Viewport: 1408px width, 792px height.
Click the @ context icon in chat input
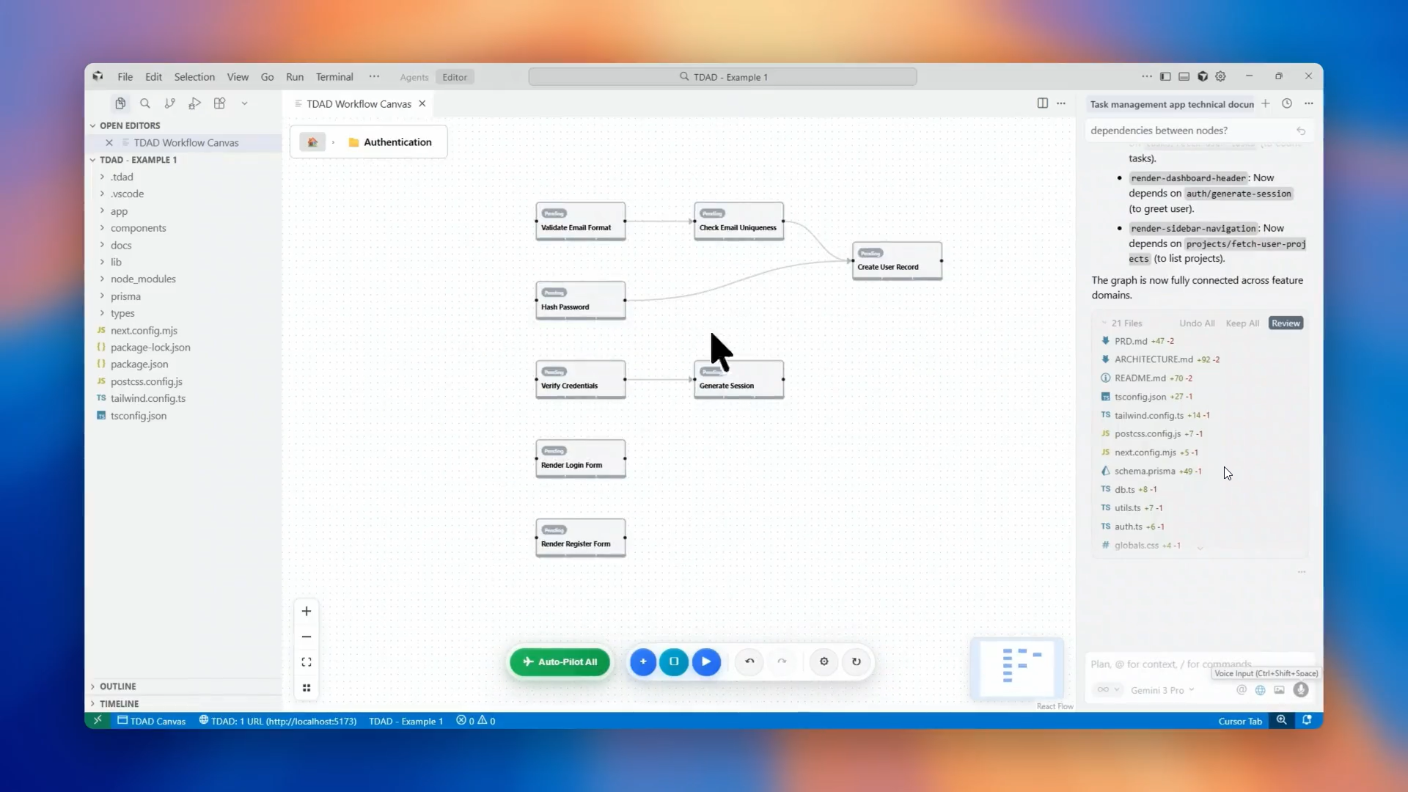(1242, 689)
